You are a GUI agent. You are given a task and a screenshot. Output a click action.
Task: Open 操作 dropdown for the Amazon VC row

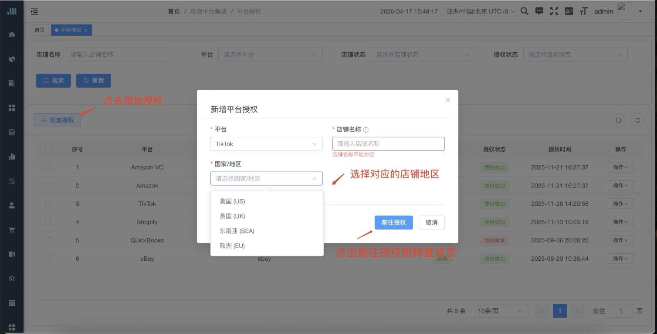pos(620,167)
